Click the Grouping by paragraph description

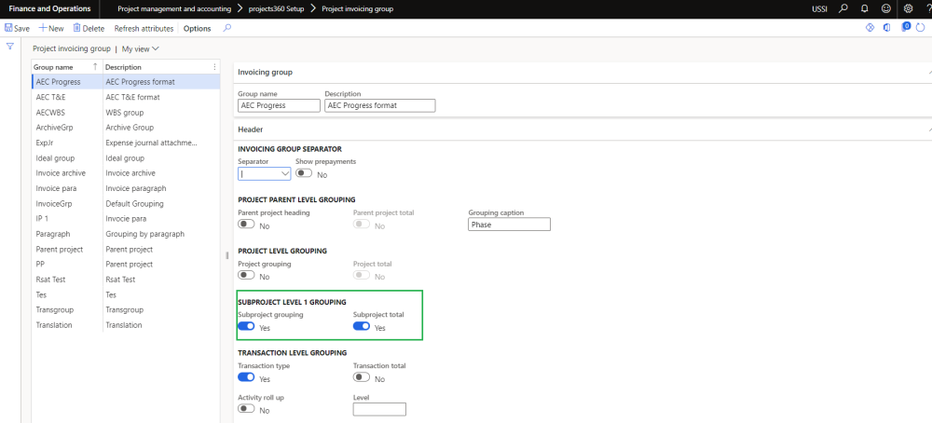coord(145,234)
